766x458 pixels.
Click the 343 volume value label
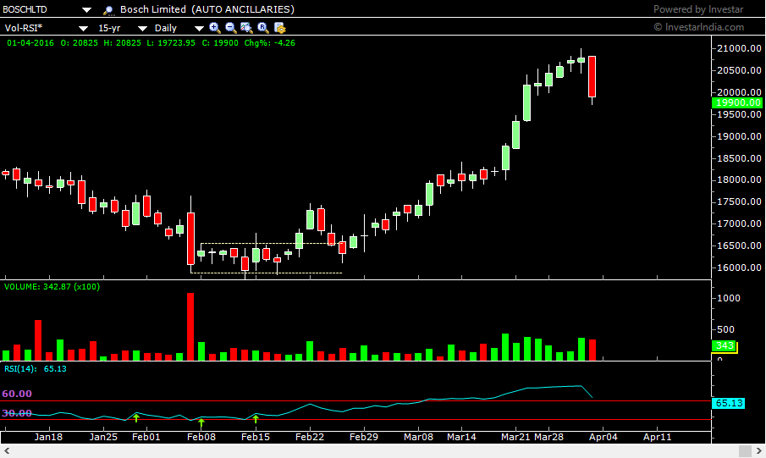click(x=725, y=346)
